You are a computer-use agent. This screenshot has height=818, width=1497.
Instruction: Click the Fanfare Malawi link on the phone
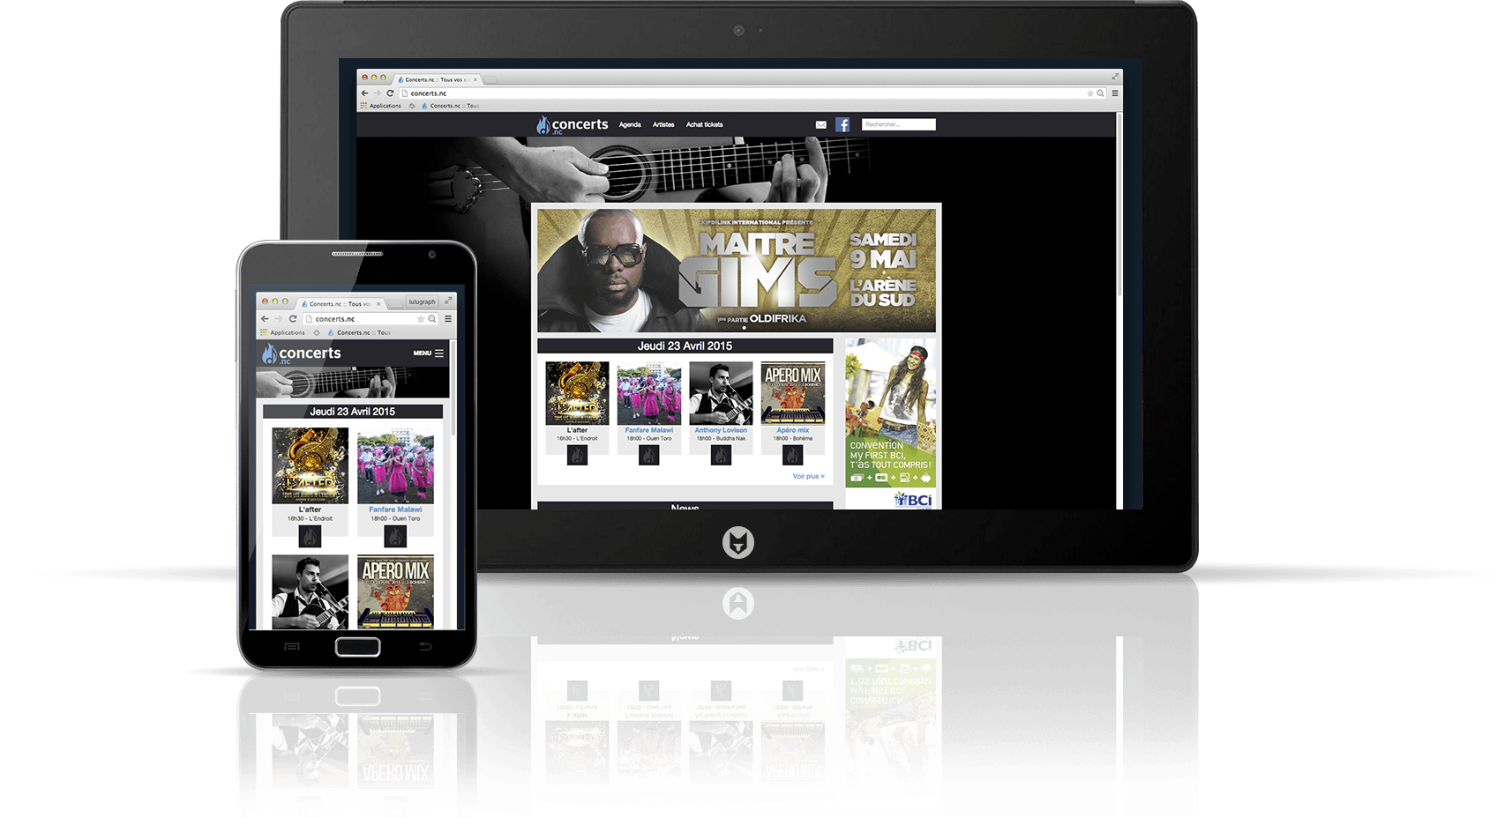pos(395,509)
